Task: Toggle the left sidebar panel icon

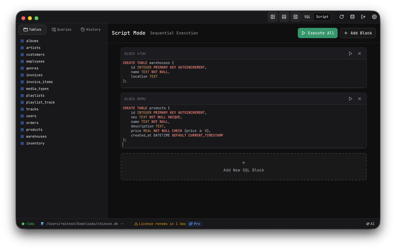Action: (x=272, y=17)
